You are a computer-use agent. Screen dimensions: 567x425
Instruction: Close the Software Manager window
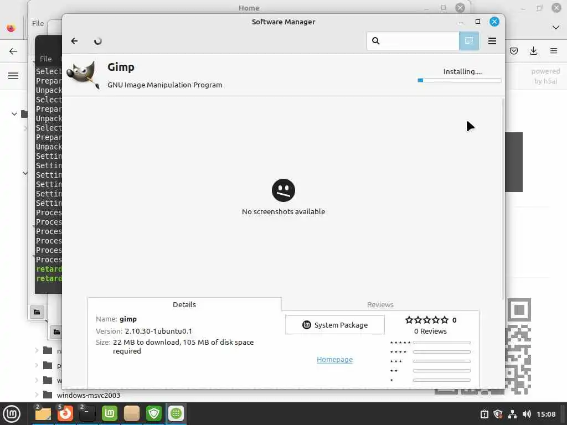point(494,22)
